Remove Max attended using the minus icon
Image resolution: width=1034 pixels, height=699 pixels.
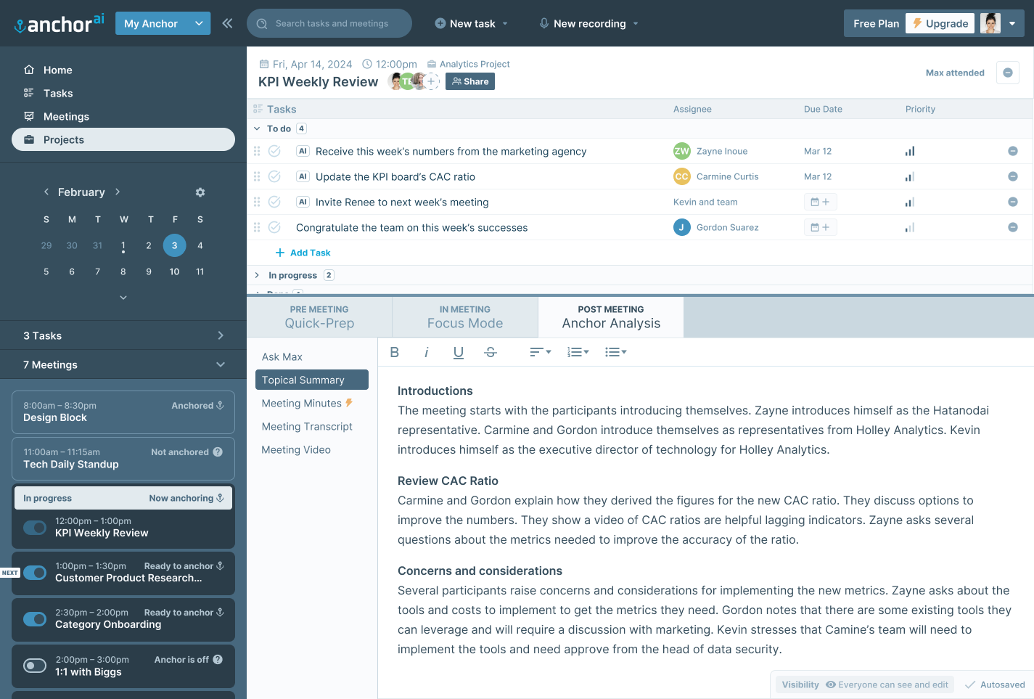tap(1007, 73)
